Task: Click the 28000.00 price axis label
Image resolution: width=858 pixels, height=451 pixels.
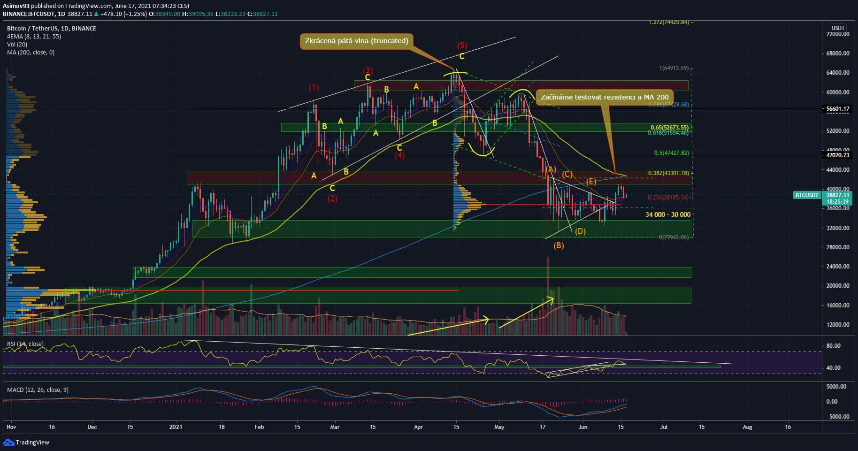Action: (838, 247)
